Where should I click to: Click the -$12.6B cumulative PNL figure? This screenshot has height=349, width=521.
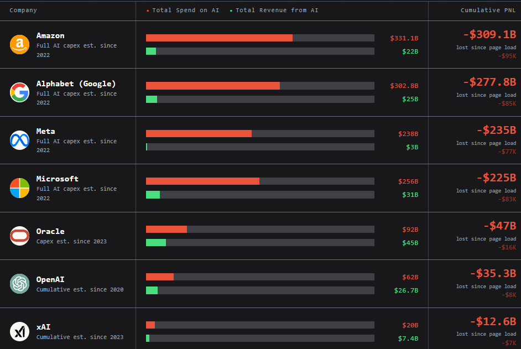click(493, 321)
